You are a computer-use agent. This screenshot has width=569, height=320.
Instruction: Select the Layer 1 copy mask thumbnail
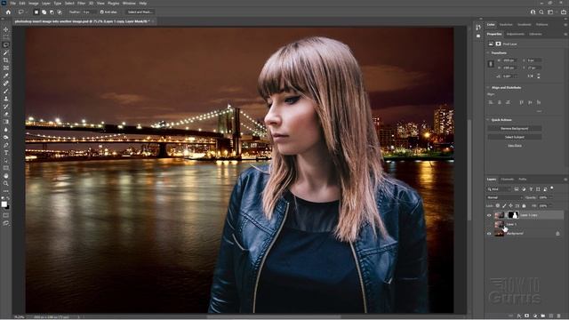point(513,215)
